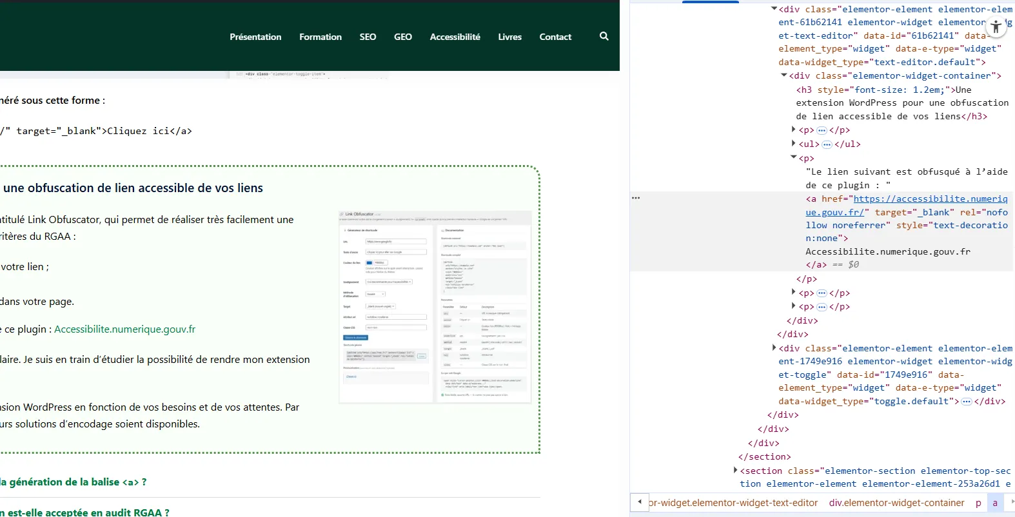Click the three-dot actions icon beside the selected node

(636, 198)
